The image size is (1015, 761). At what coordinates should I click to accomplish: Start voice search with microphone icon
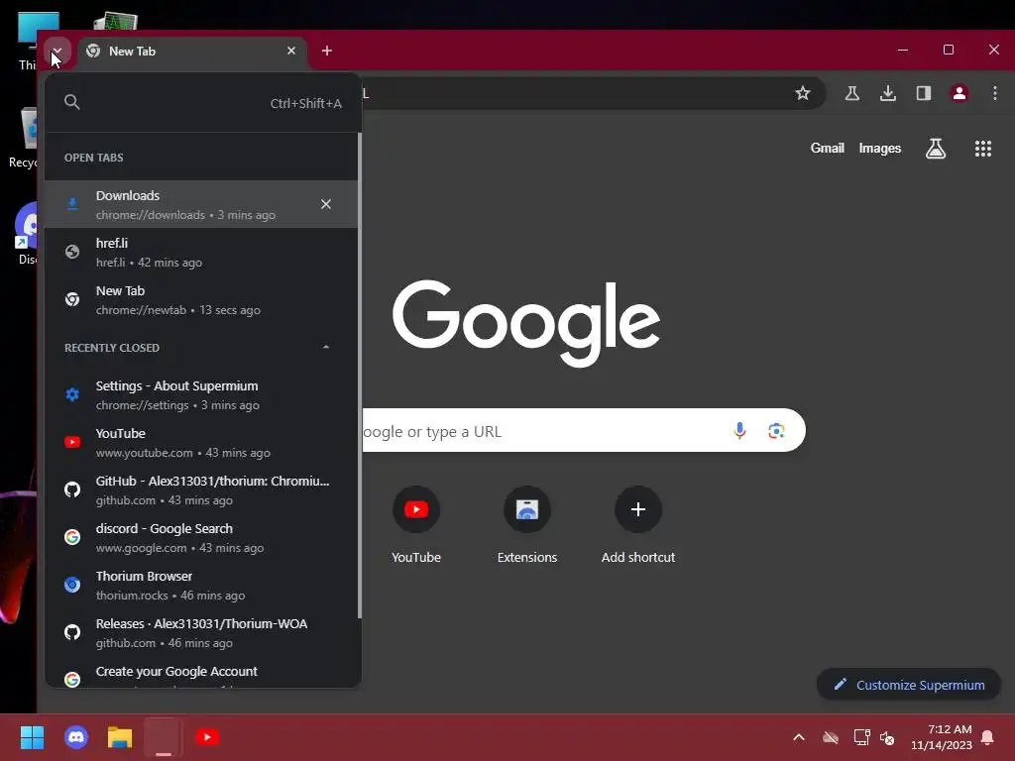(739, 430)
